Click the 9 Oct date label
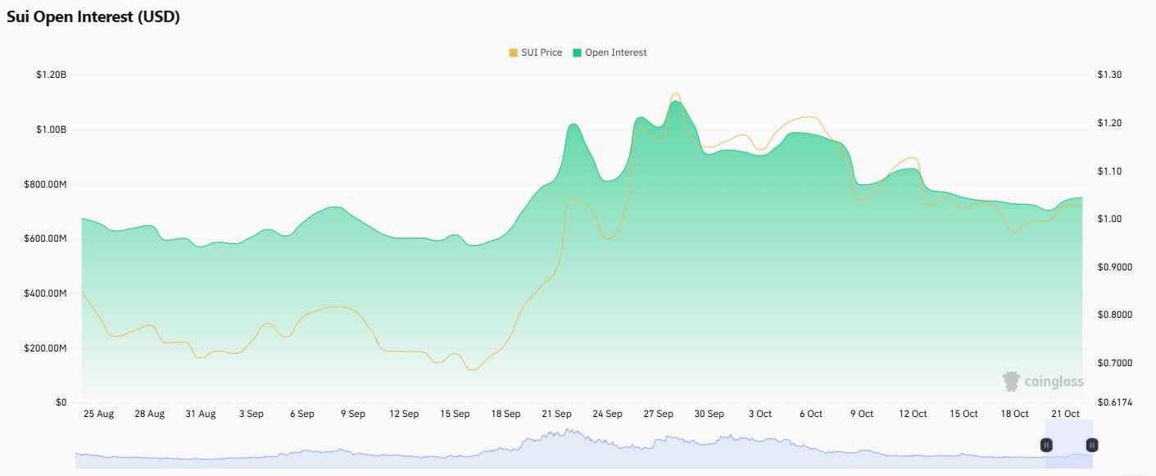The image size is (1156, 476). (x=862, y=414)
